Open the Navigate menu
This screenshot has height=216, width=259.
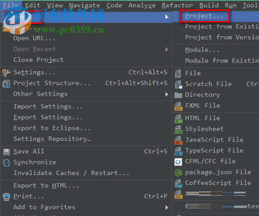pyautogui.click(x=84, y=5)
